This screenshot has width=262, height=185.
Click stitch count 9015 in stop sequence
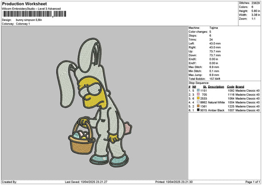point(203,110)
